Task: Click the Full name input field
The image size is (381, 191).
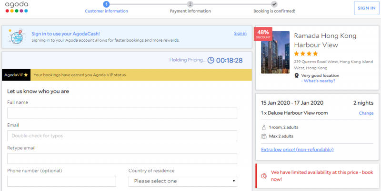Action: click(122, 113)
